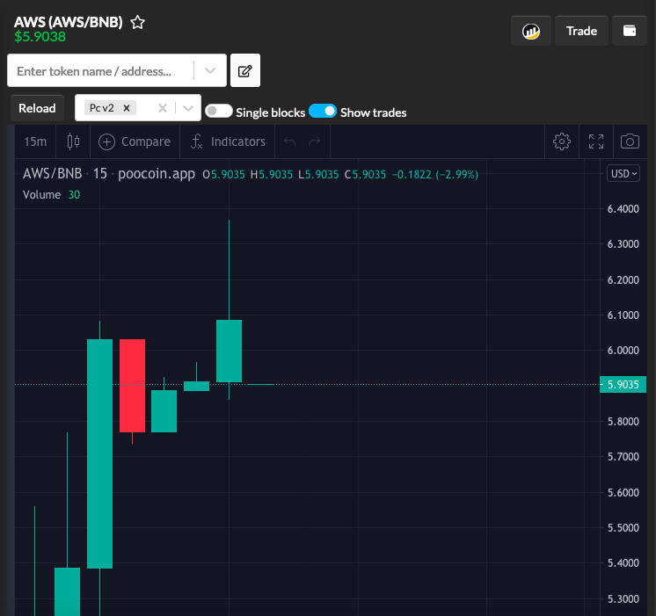Expand the token search dropdown arrow
Viewport: 656px width, 616px height.
(x=210, y=70)
